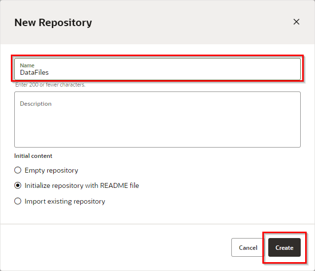Viewport: 315px width, 271px height.
Task: Click the 'New Repository' dialog title
Action: [x=53, y=23]
